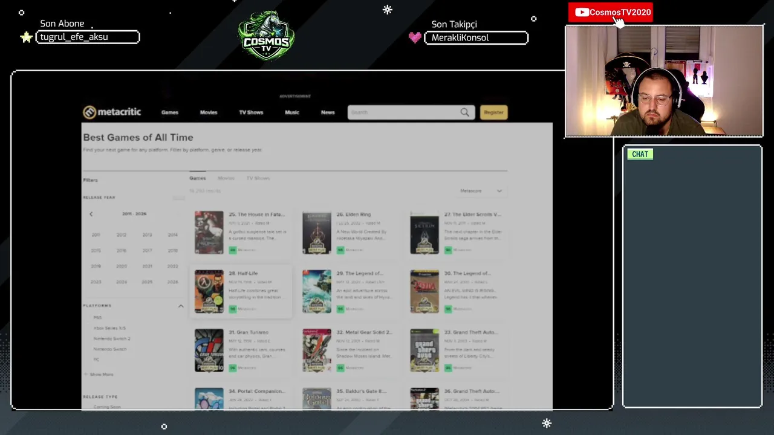
Task: Click the metacritic logo icon
Action: pyautogui.click(x=89, y=112)
